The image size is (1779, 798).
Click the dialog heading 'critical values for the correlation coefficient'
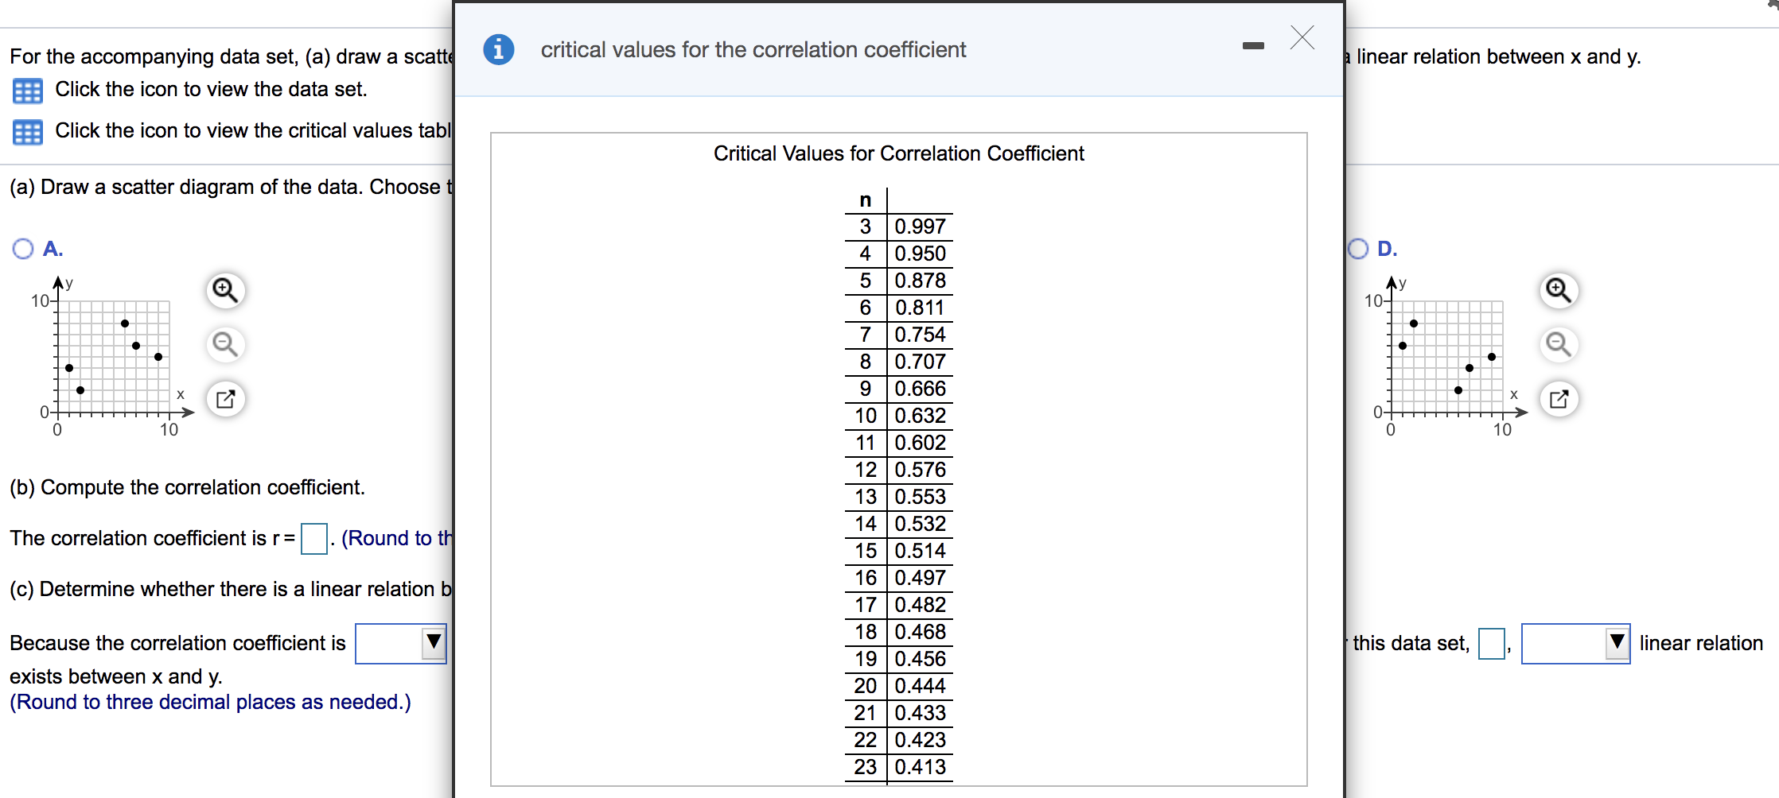(x=753, y=50)
